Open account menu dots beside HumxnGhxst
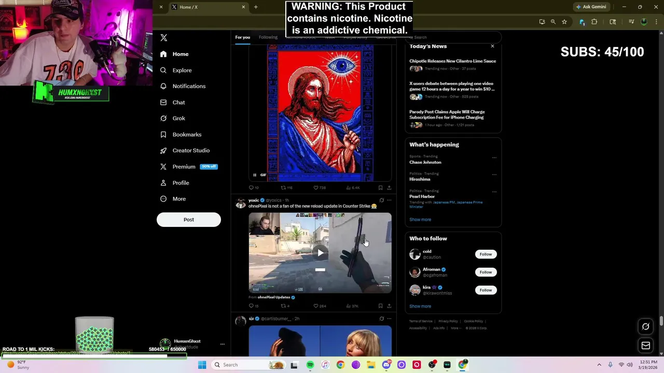 click(x=222, y=344)
